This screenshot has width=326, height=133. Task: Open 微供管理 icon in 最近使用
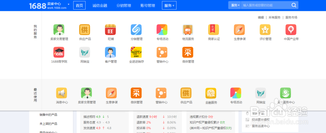(136, 93)
